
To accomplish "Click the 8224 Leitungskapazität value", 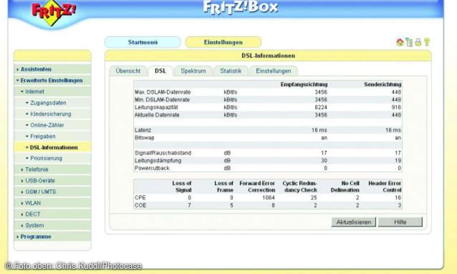I will coord(321,107).
